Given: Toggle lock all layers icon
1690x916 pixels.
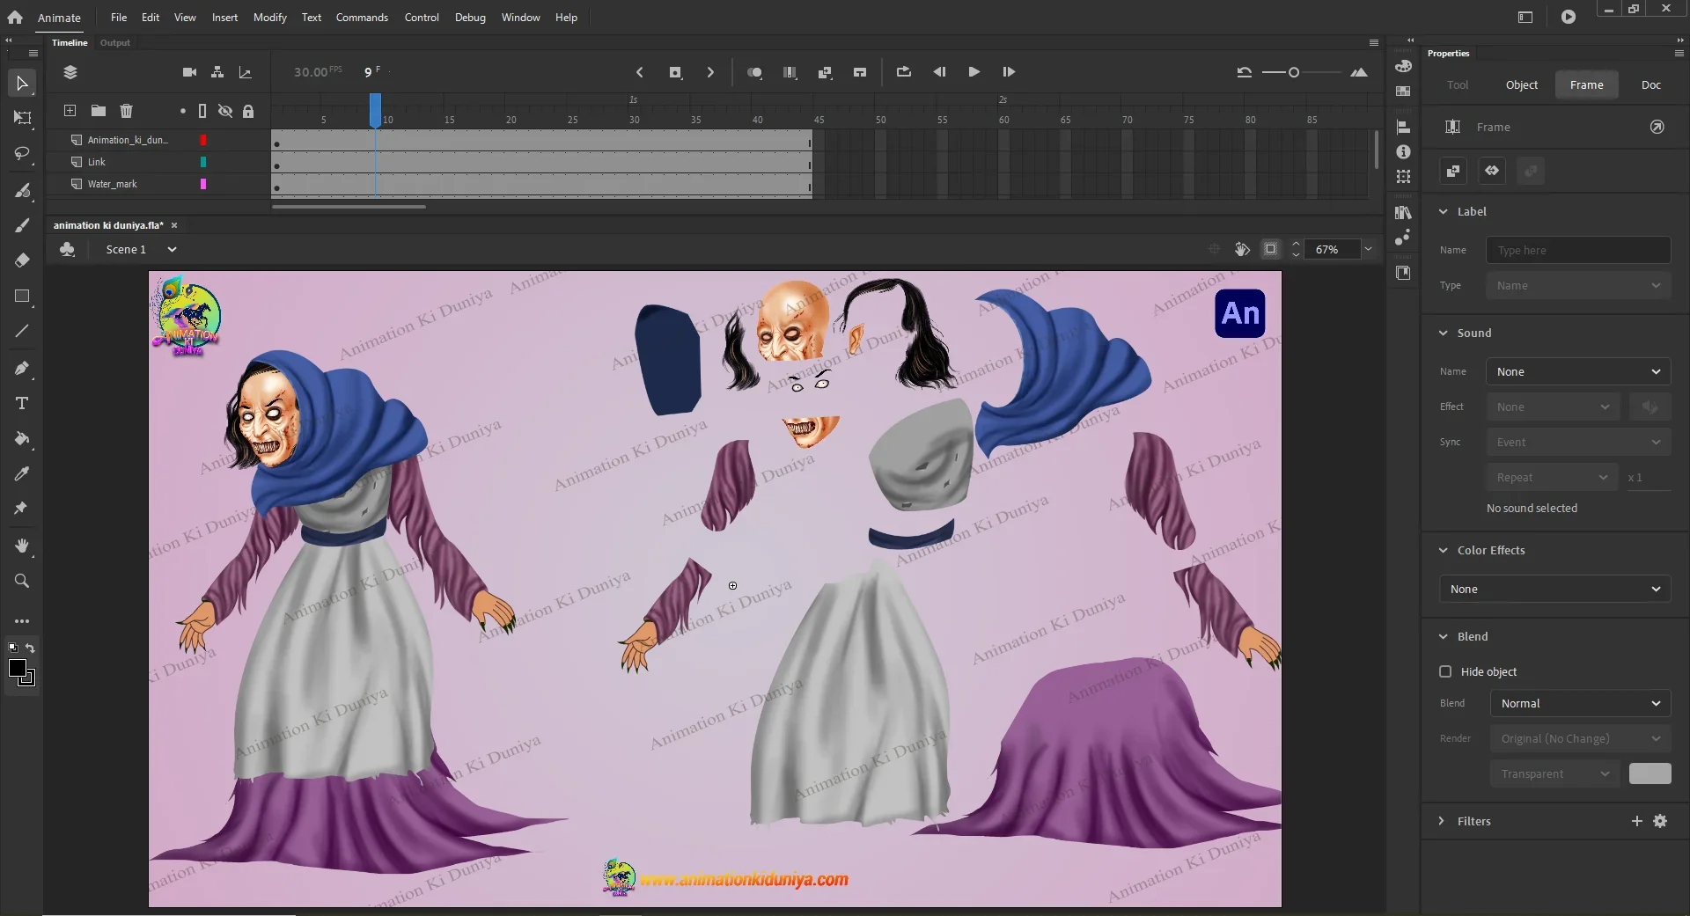Looking at the screenshot, I should point(248,111).
